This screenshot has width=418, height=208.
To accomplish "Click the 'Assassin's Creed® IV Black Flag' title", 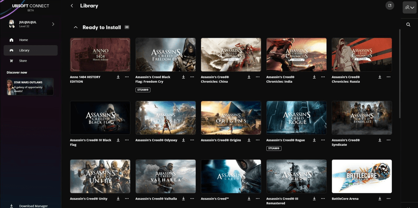I will (x=91, y=142).
